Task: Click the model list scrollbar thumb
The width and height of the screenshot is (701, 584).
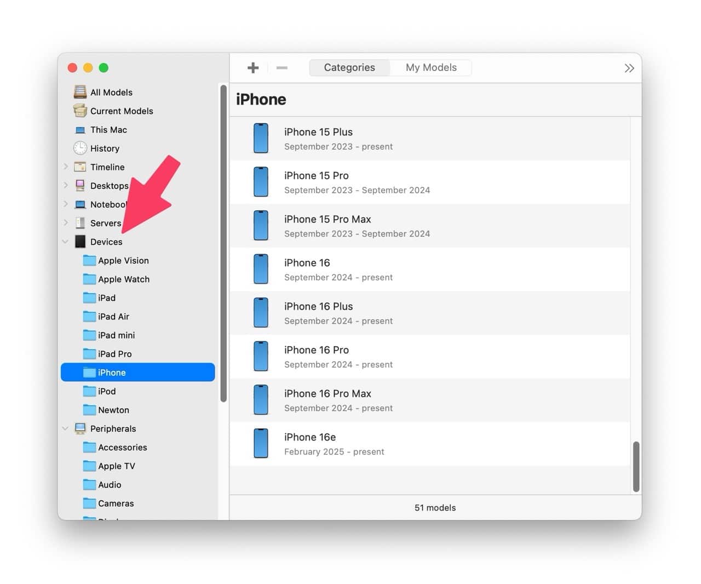Action: pyautogui.click(x=636, y=467)
